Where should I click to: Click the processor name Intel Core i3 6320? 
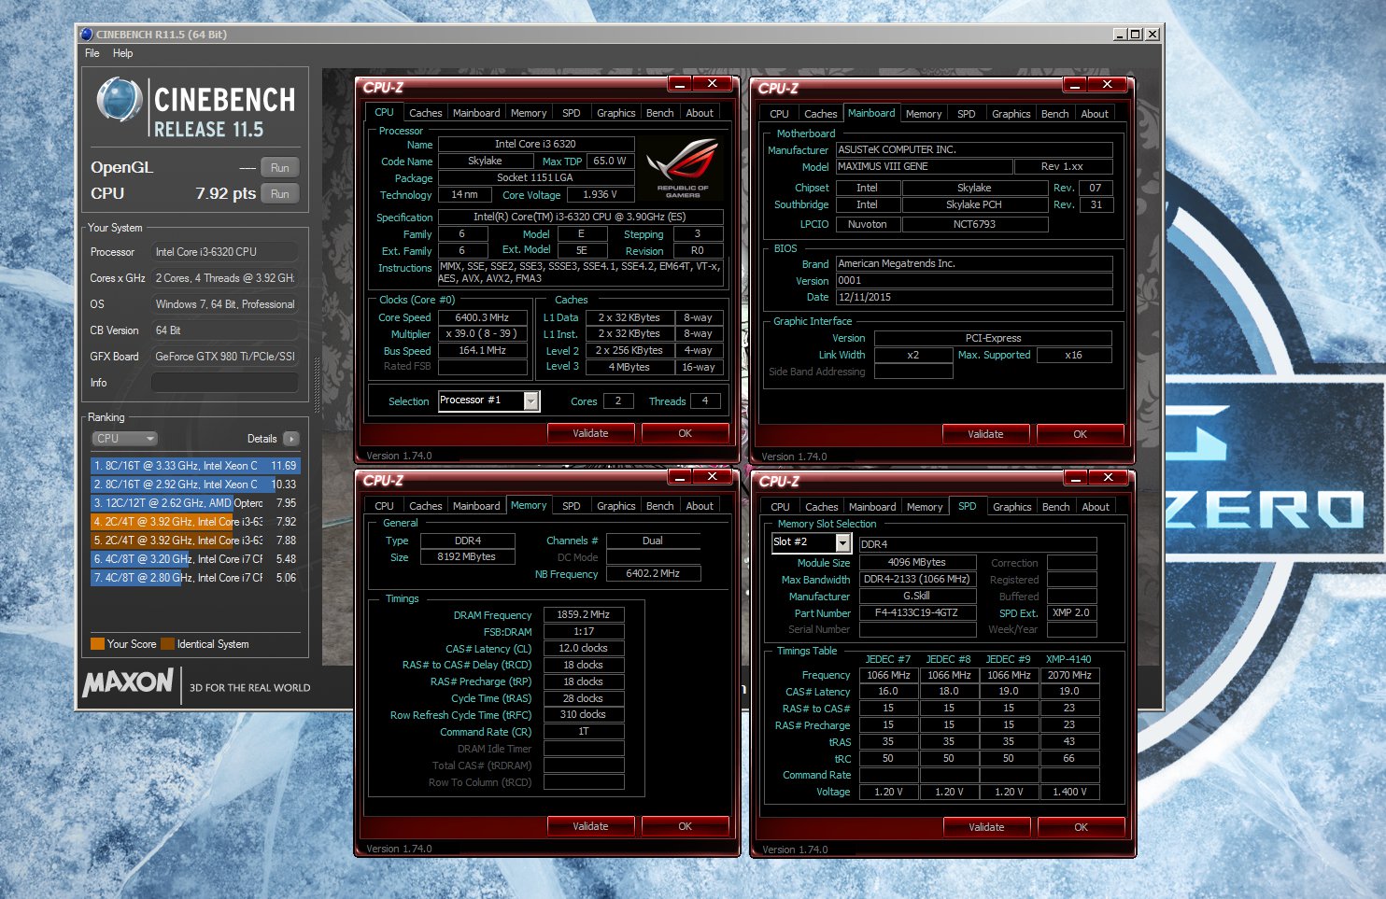tap(536, 144)
